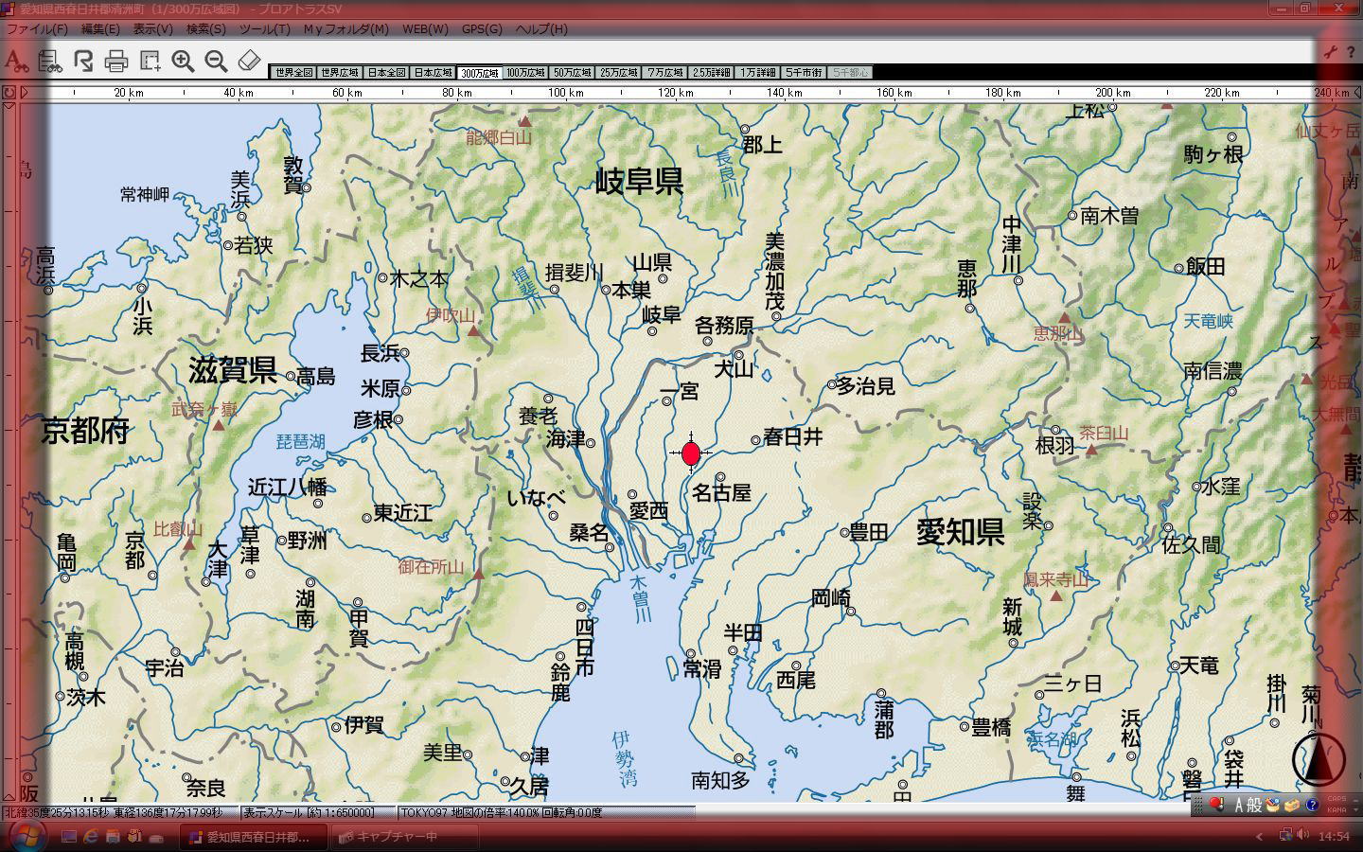Image resolution: width=1363 pixels, height=852 pixels.
Task: Open the 検索(S) menu
Action: coord(205,29)
